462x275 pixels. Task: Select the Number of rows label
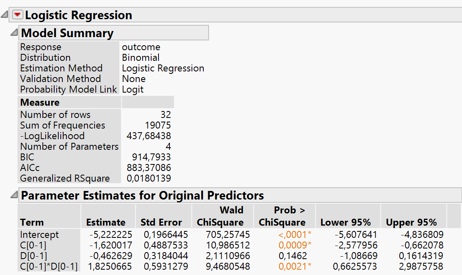coord(55,115)
